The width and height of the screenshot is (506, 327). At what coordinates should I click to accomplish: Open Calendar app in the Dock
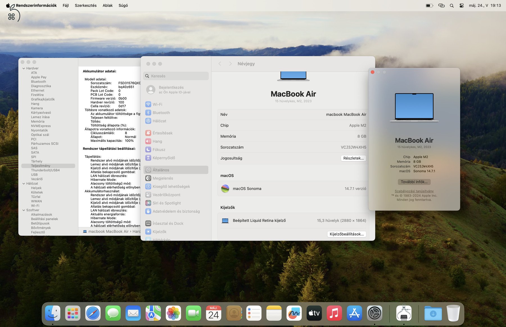point(214,313)
